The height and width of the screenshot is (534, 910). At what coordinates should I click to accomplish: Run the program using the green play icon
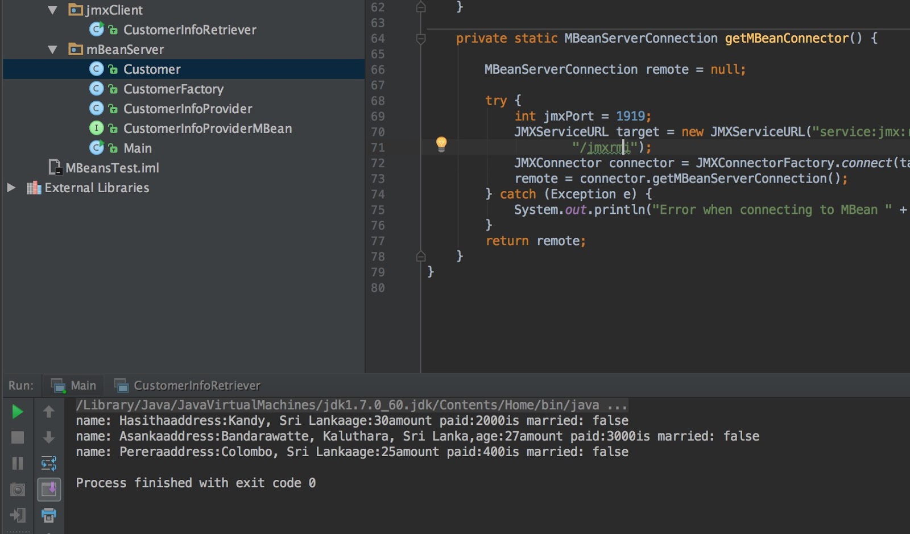click(16, 412)
